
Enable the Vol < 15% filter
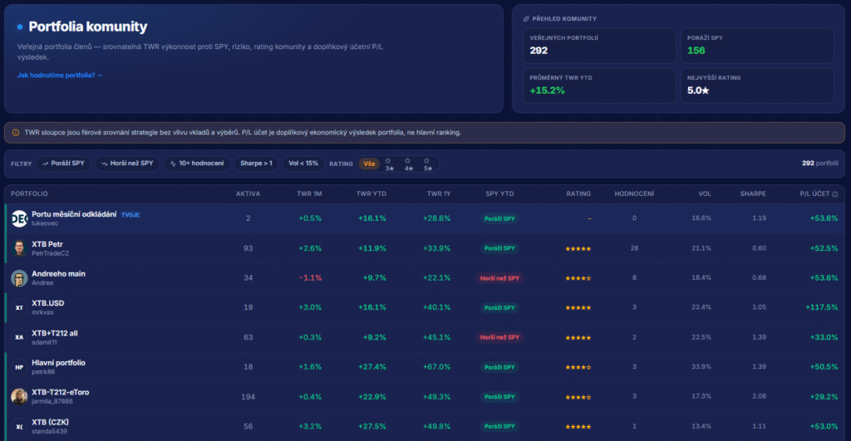pos(303,164)
